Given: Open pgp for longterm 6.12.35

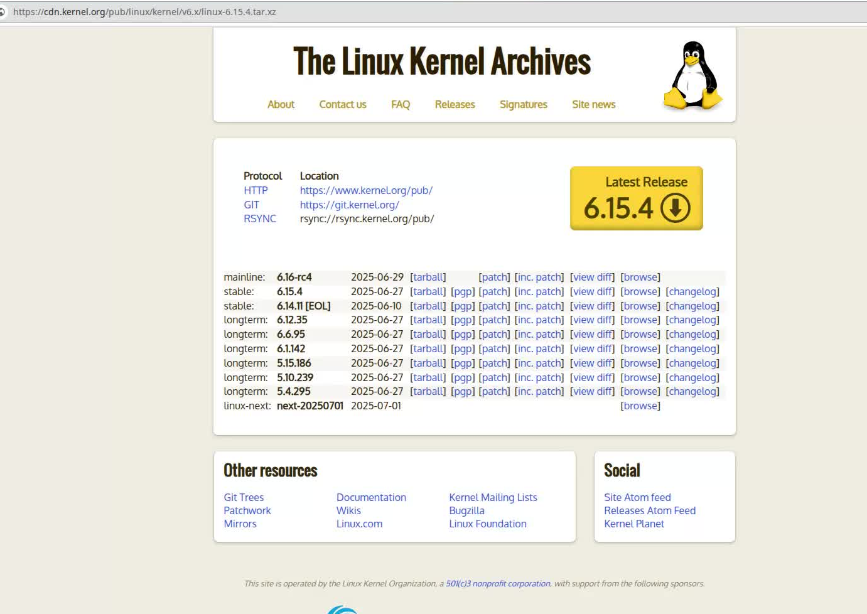Looking at the screenshot, I should [463, 320].
